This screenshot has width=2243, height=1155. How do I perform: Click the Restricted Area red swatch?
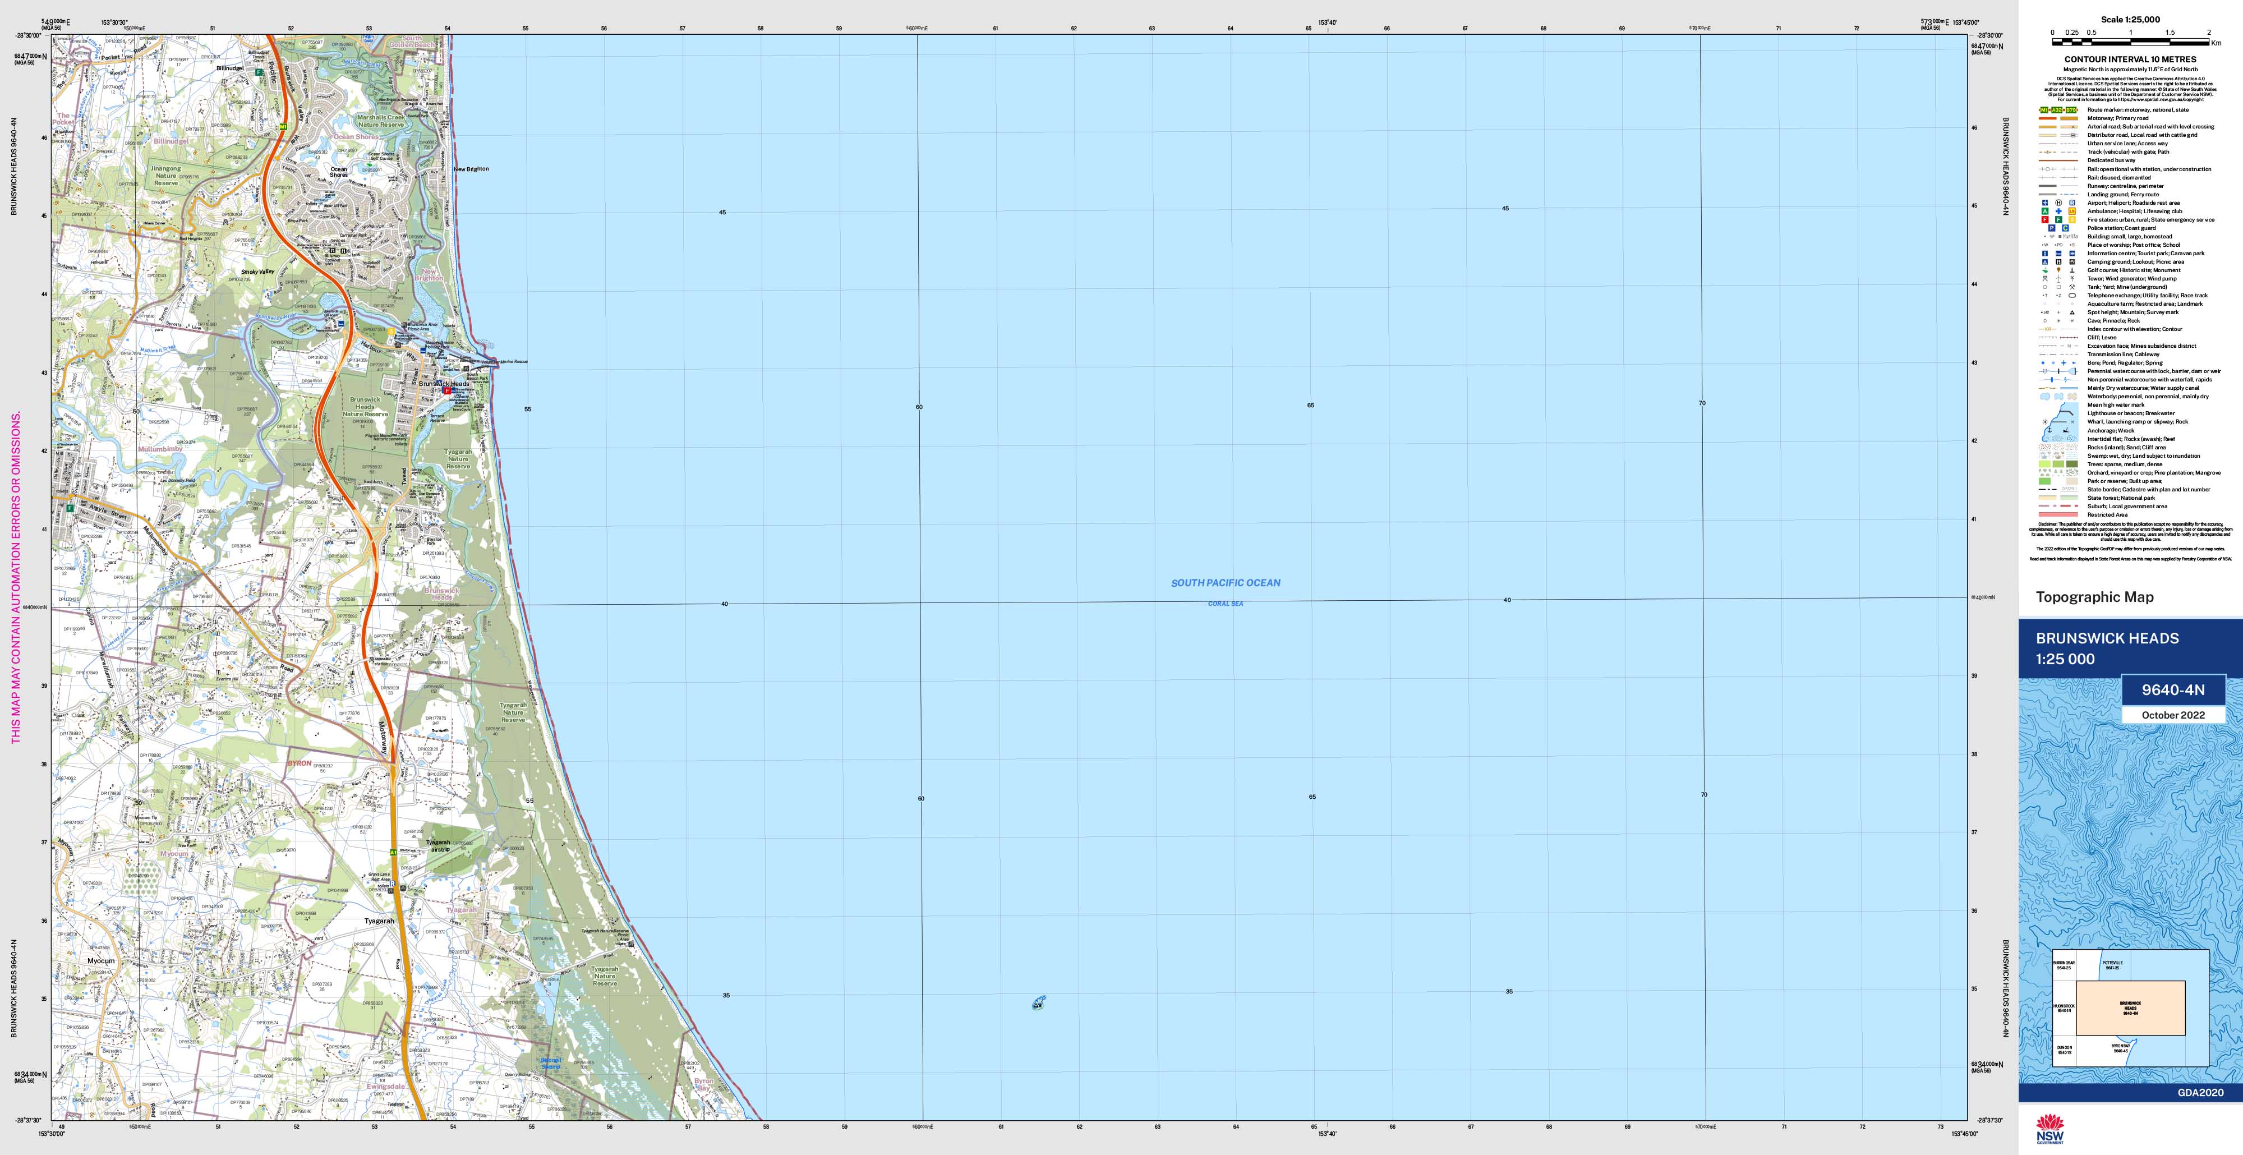coord(2058,515)
